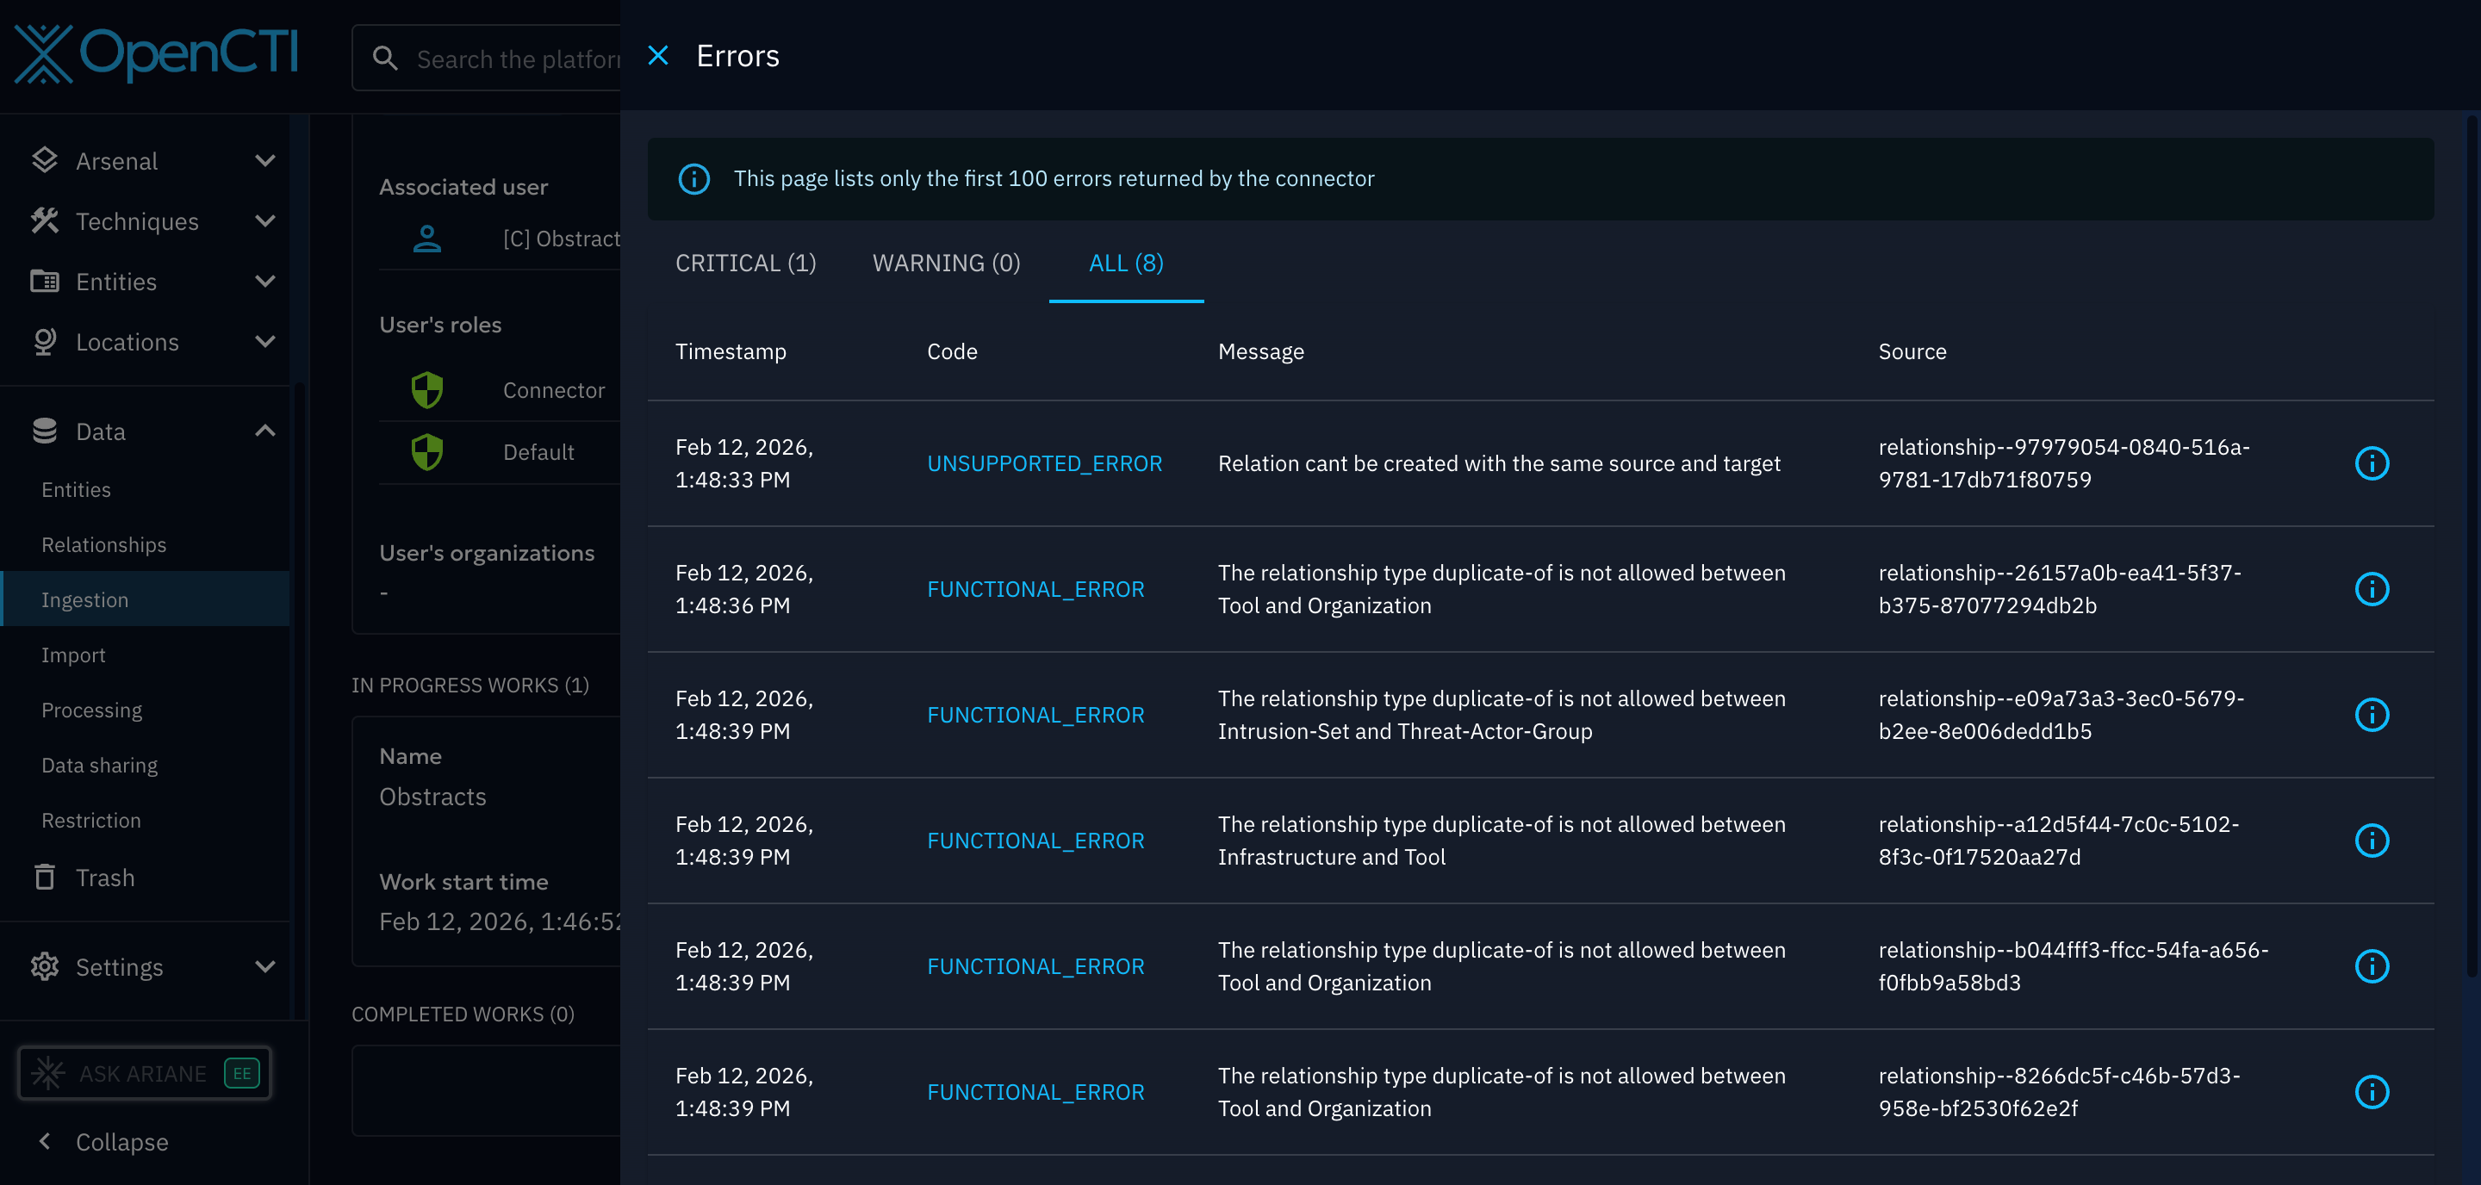Click the OpenCTI logo
This screenshot has height=1185, width=2481.
[x=157, y=54]
